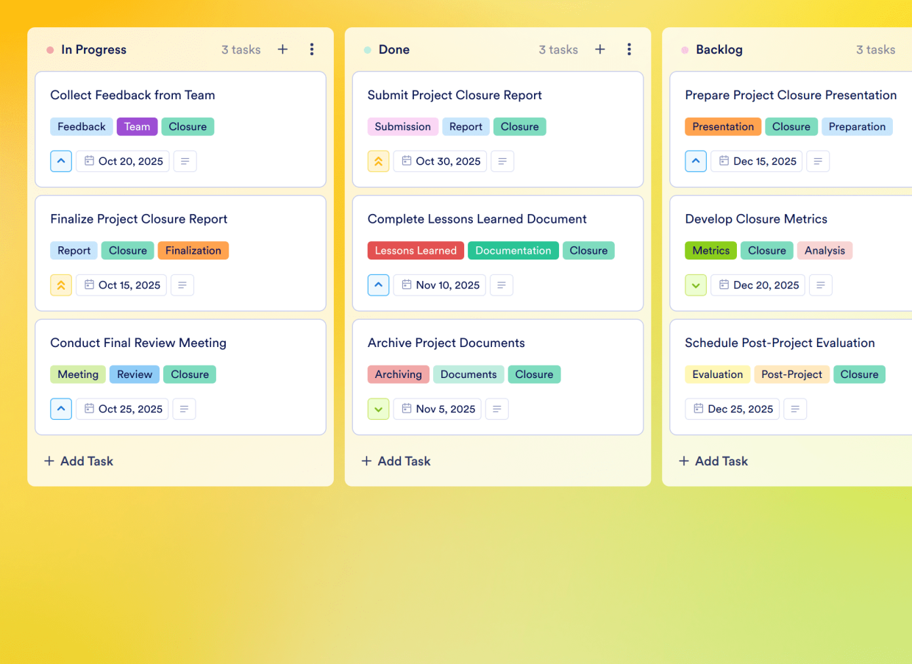Click the description icon on Schedule Post-Project Evaluation

click(x=795, y=409)
